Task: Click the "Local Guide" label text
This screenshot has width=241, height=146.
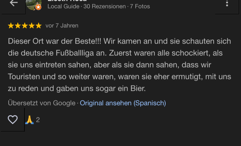Action: (63, 6)
